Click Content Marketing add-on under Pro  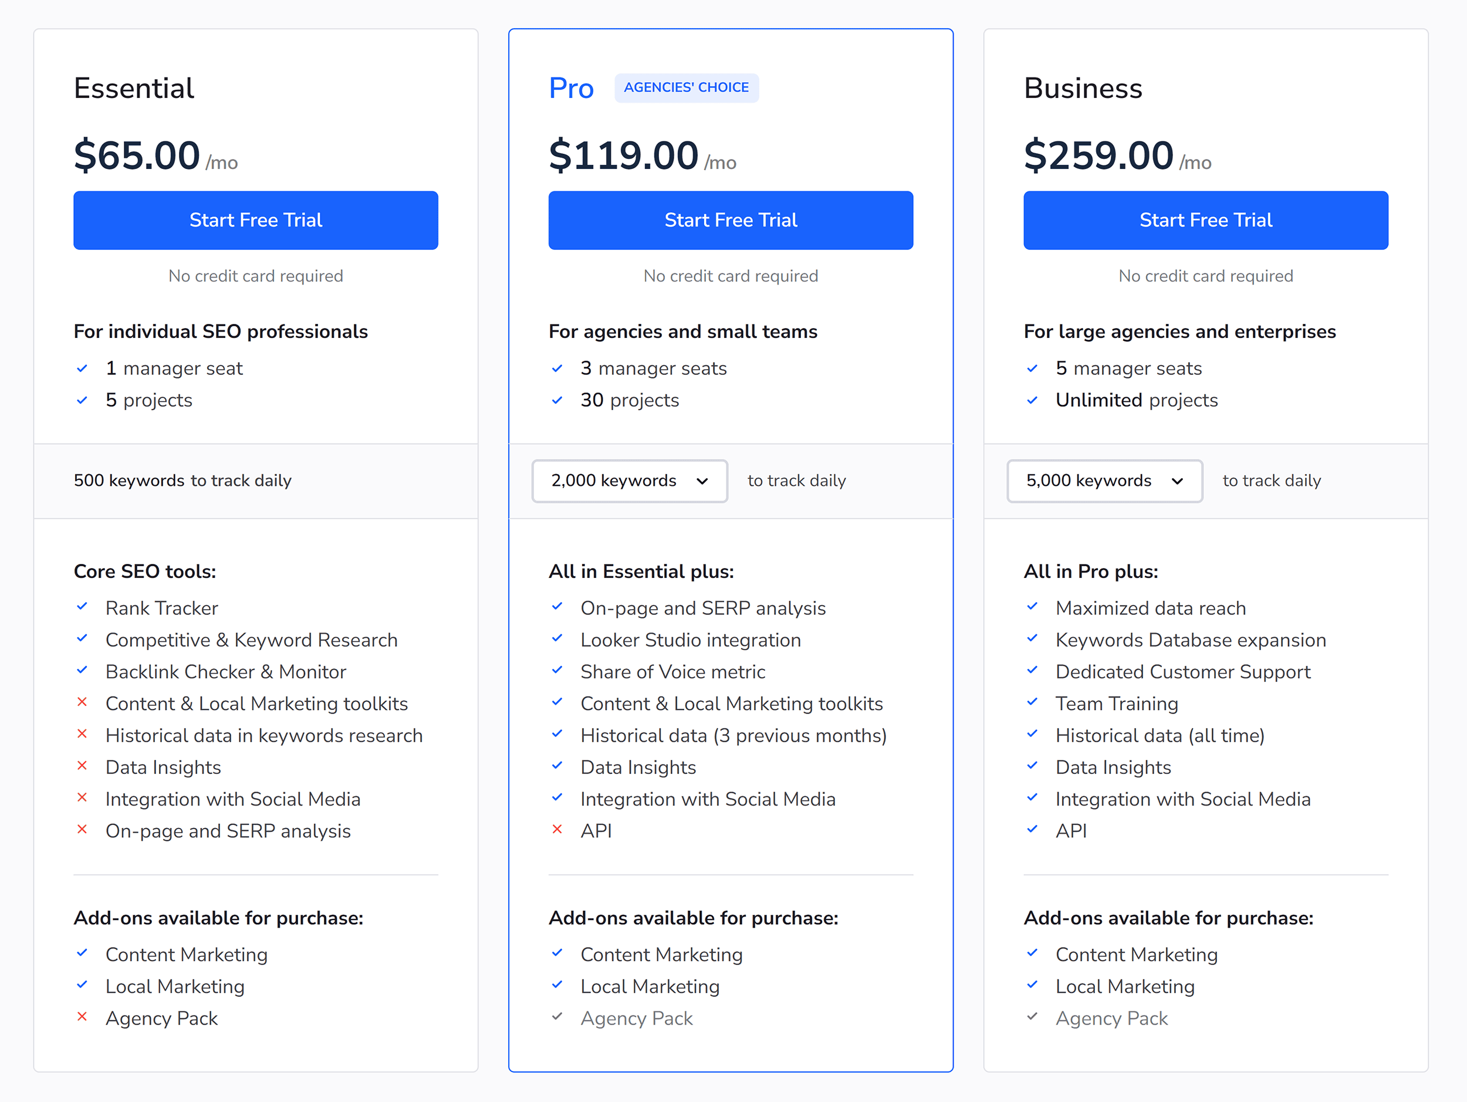661,954
